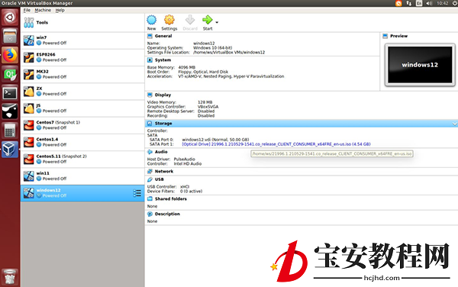Open the Machine menu
458x287 pixels.
[43, 10]
